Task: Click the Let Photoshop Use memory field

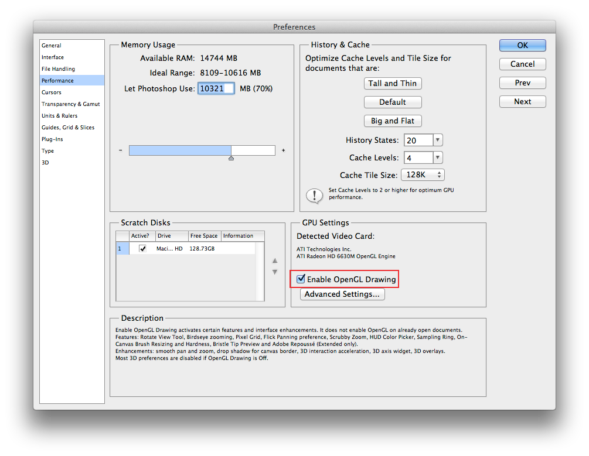Action: pos(216,88)
